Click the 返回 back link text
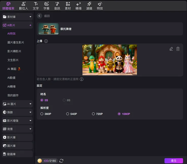The width and height of the screenshot is (187, 164). (x=47, y=16)
